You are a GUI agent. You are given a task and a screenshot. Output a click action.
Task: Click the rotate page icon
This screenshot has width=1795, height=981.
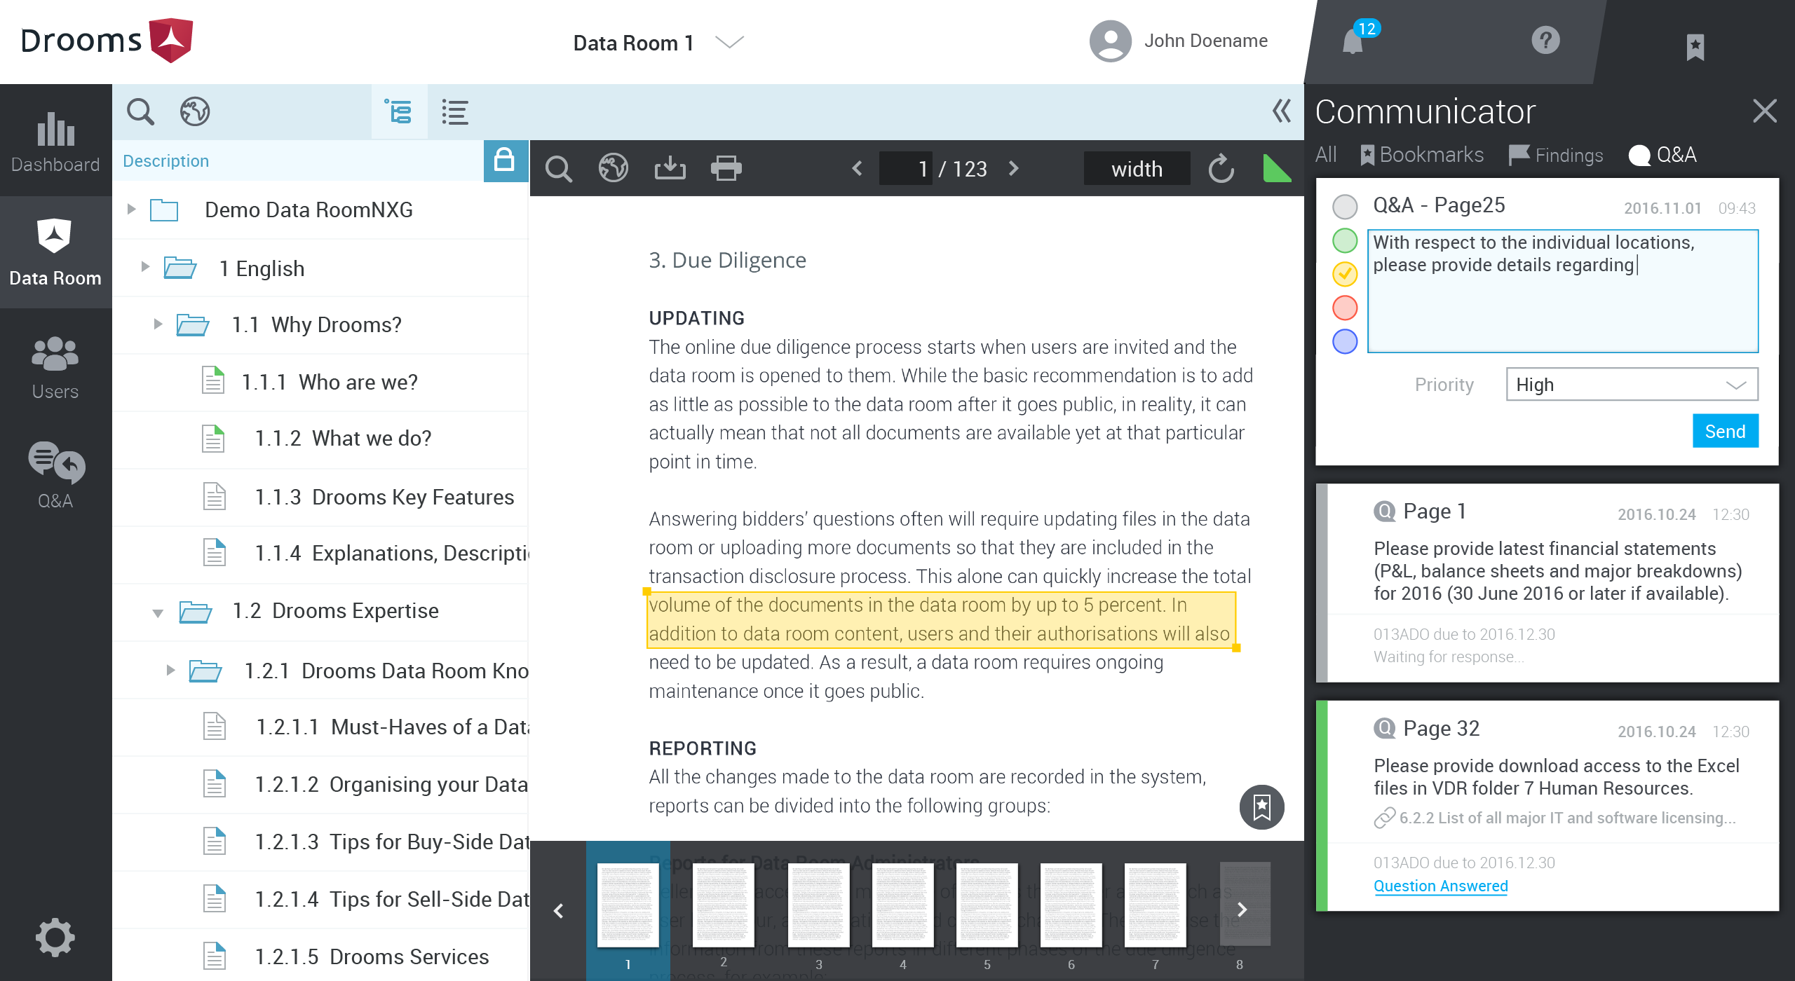point(1221,169)
